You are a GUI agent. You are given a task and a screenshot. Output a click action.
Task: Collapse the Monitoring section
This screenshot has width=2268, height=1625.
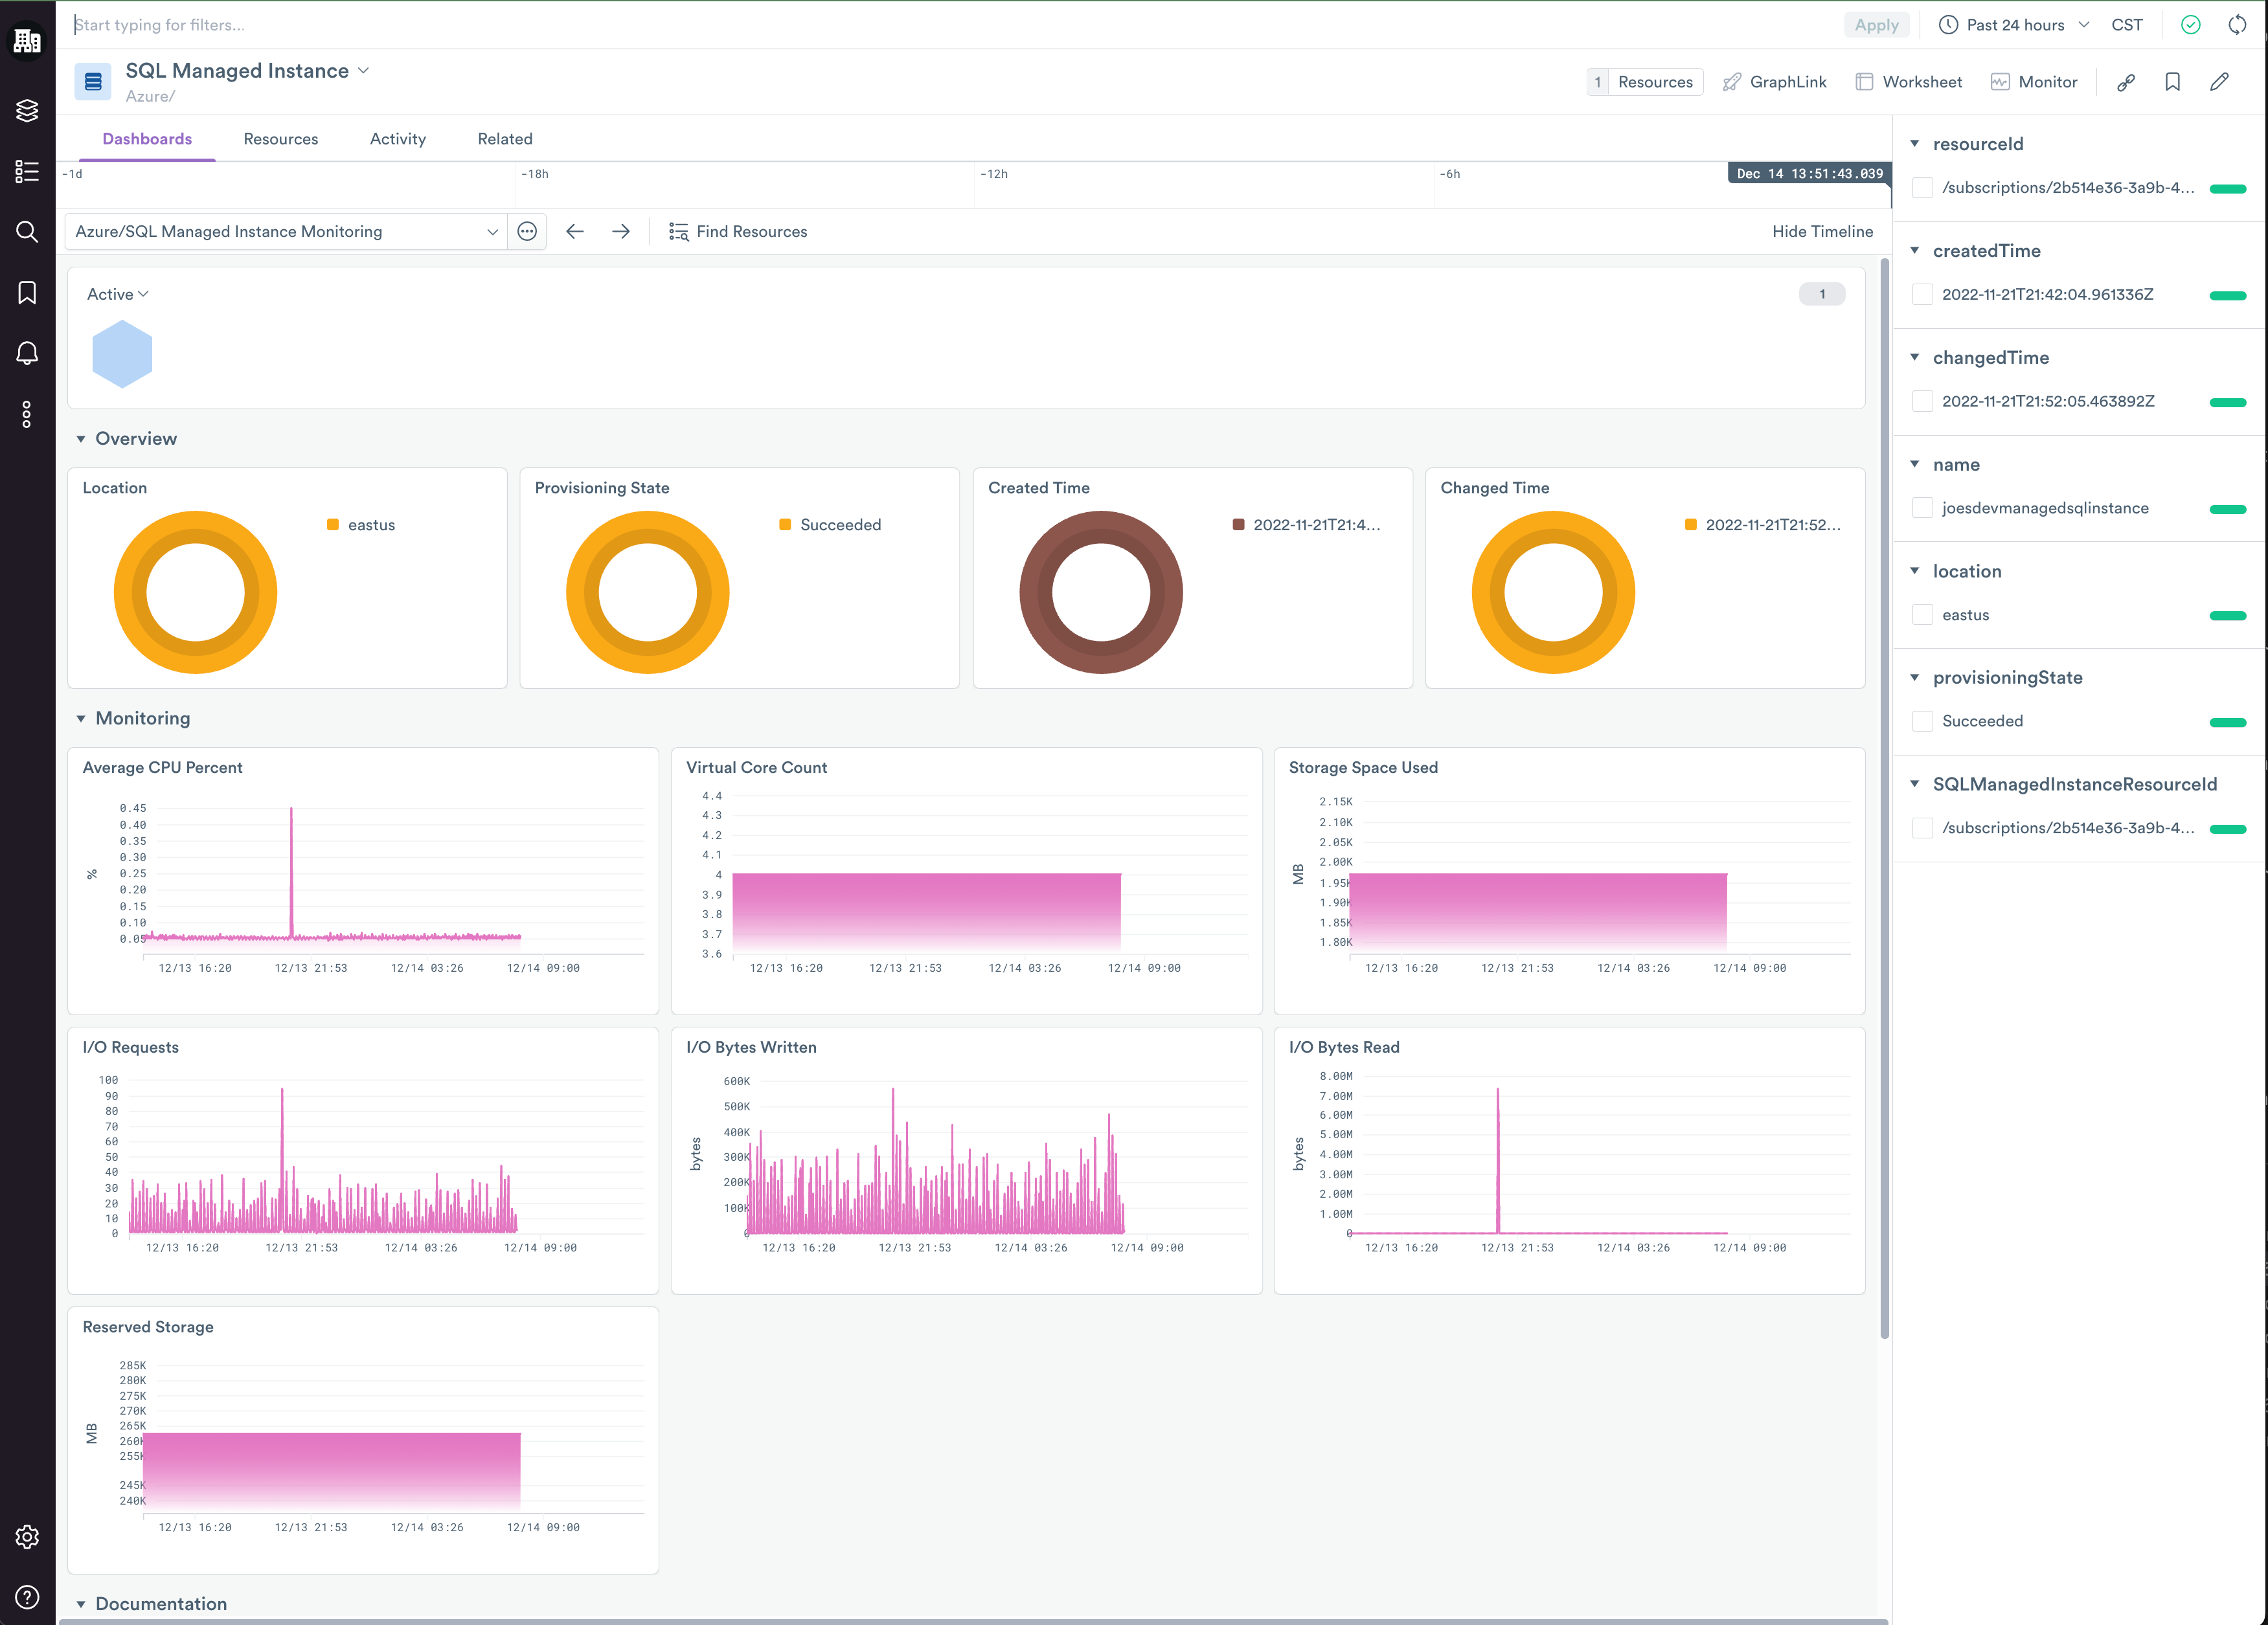pos(81,719)
